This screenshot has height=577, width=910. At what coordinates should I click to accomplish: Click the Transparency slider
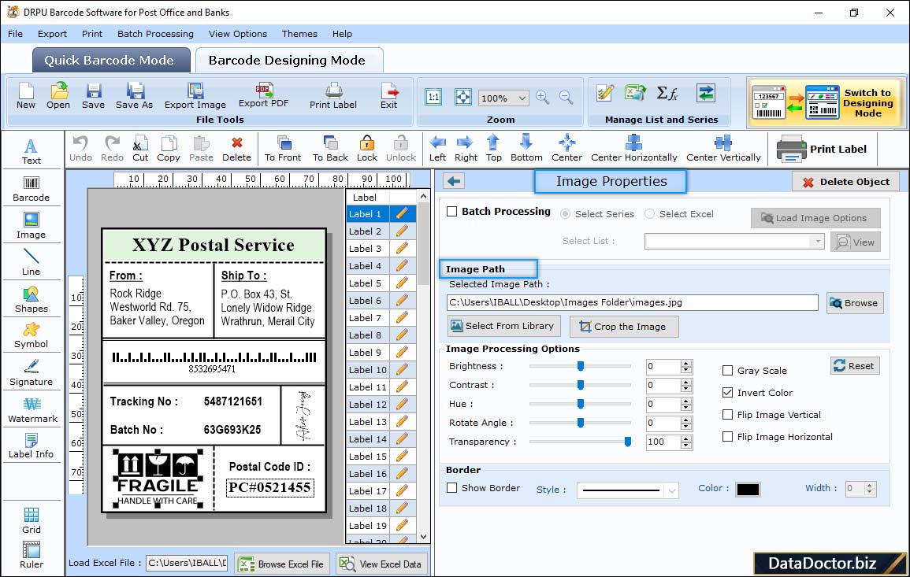(581, 442)
